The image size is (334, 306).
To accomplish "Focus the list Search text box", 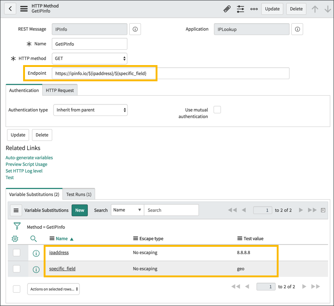I will pos(171,210).
